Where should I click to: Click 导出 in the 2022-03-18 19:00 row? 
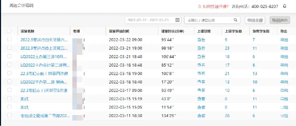click(284, 74)
